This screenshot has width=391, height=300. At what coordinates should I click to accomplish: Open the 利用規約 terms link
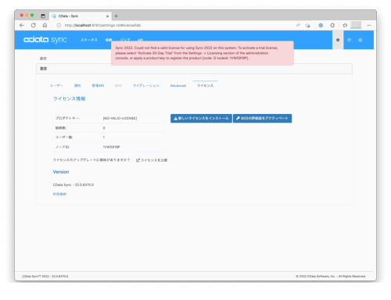click(x=59, y=194)
